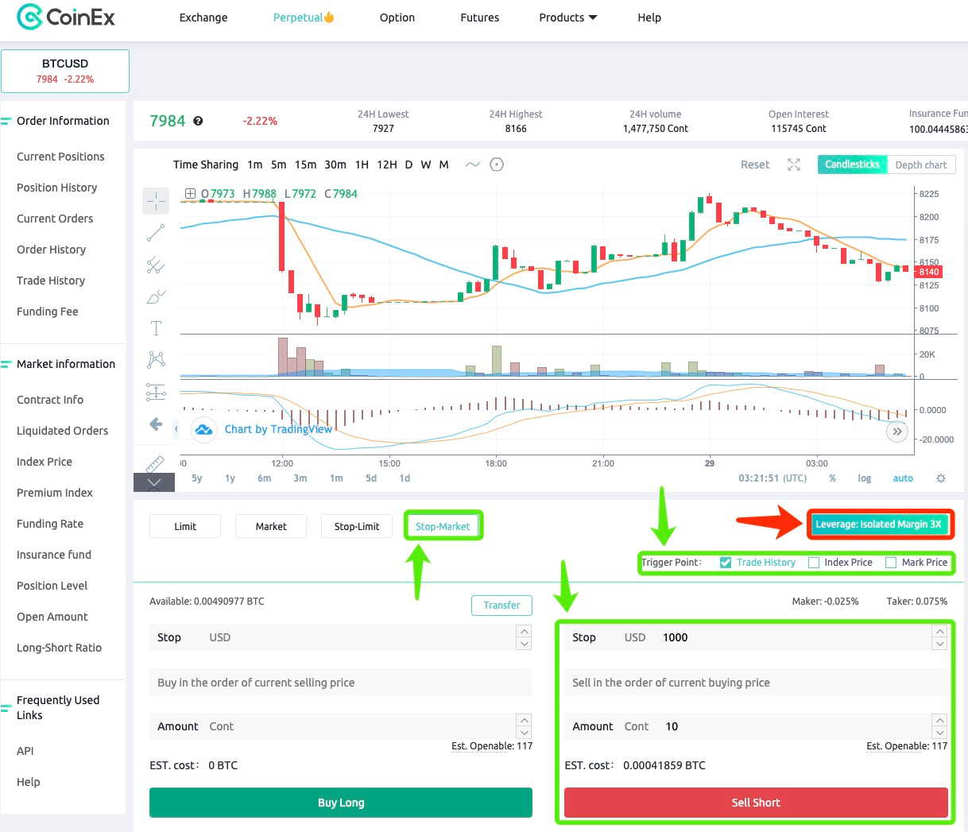Toggle the percent scale mode
The width and height of the screenshot is (968, 832).
pyautogui.click(x=832, y=478)
